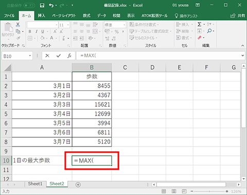Viewport: 247px width, 195px height.
Task: Click the Borders icon
Action: [x=30, y=38]
